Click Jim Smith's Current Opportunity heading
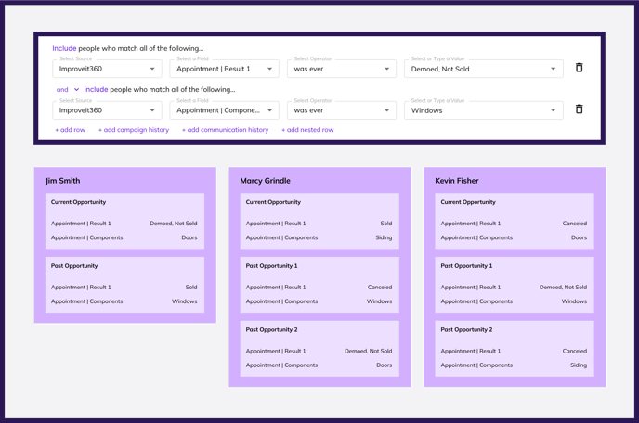Screen dimensions: 639x423 point(78,202)
